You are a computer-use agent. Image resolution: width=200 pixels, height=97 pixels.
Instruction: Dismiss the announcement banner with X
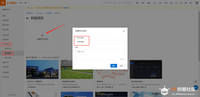click(x=198, y=8)
